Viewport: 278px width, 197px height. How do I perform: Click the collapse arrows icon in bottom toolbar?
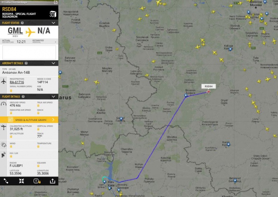(21, 181)
